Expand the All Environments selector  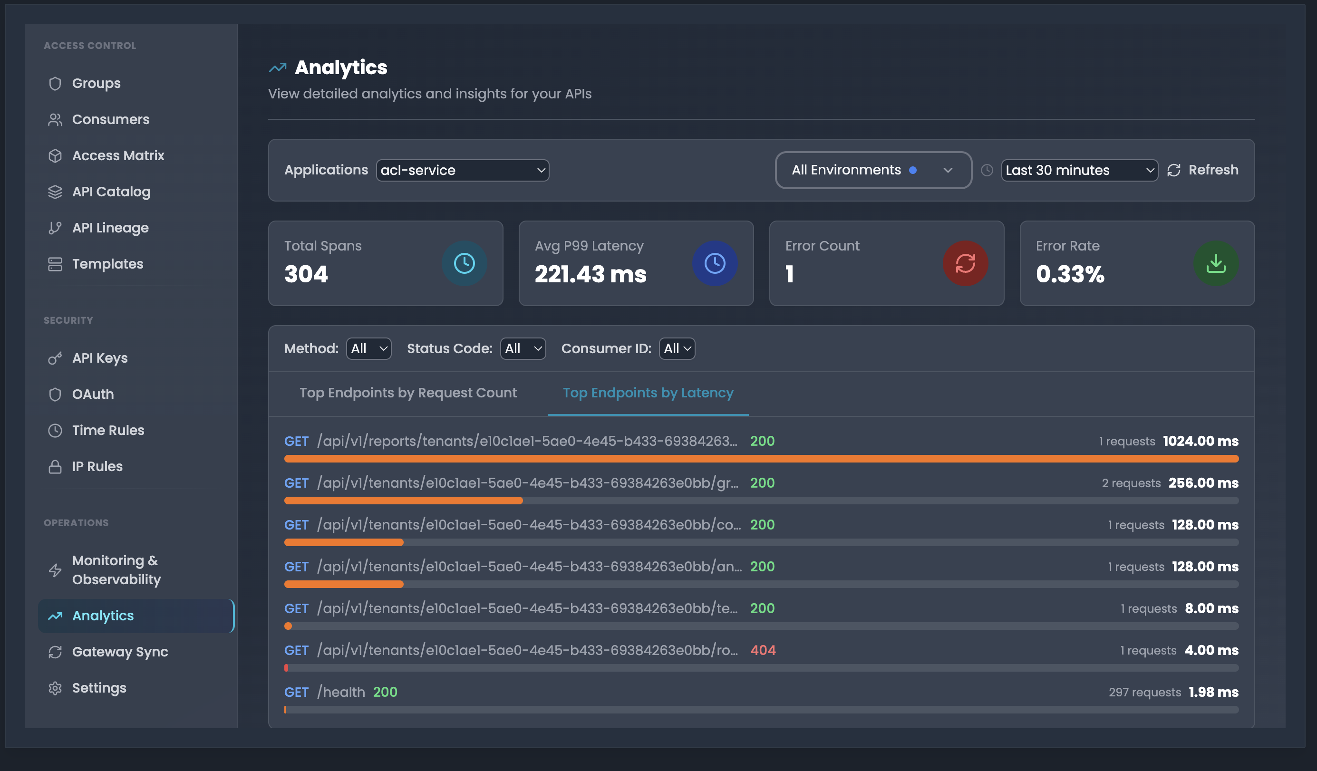click(873, 170)
